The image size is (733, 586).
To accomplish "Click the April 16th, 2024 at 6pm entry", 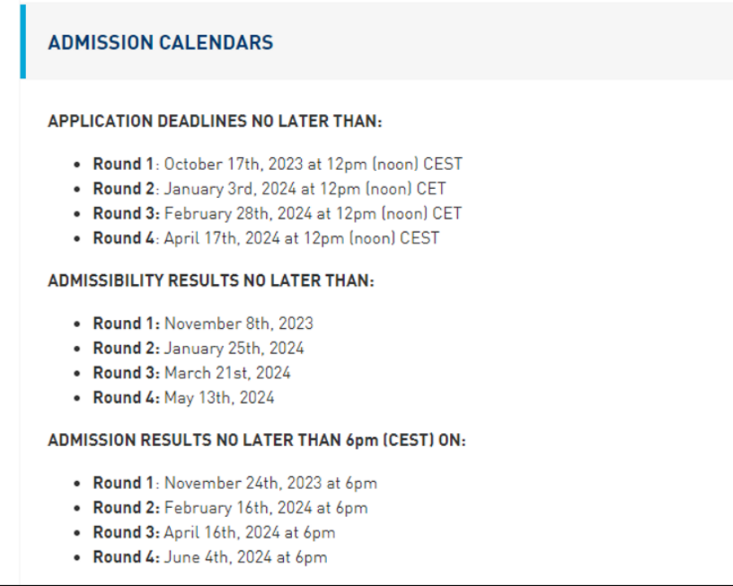I will pyautogui.click(x=250, y=532).
